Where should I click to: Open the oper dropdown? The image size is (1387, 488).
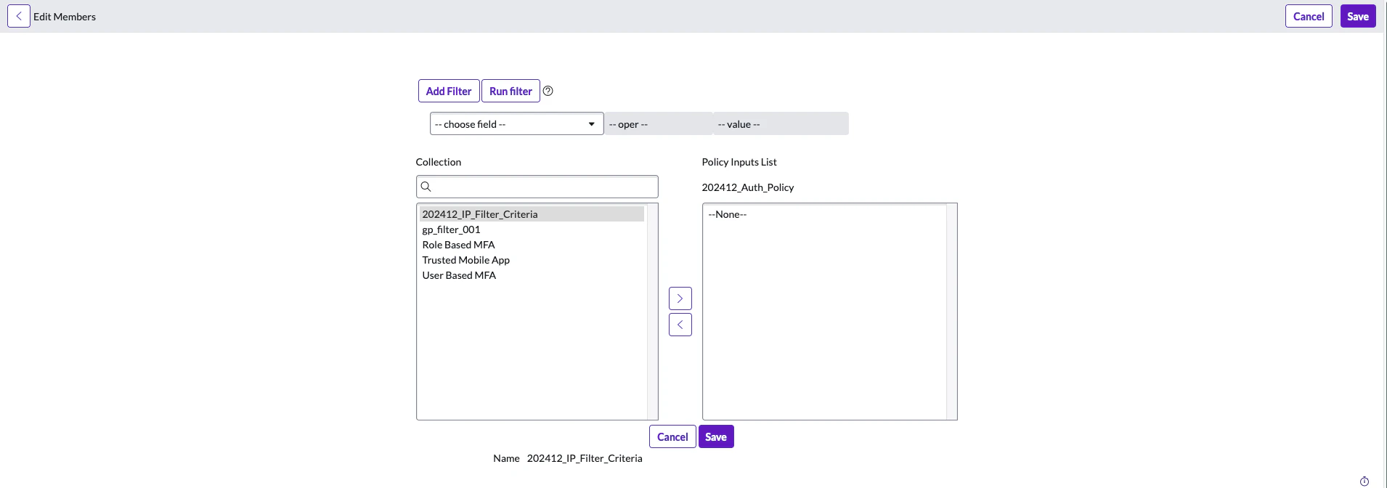[658, 124]
